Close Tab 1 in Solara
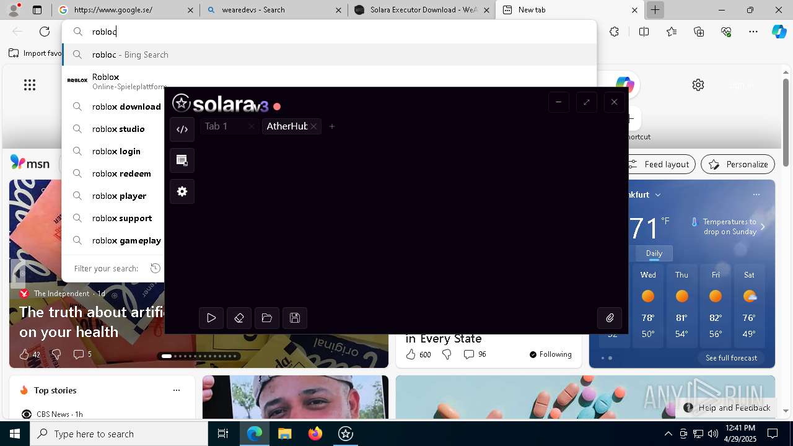Screen dimensions: 793x446 point(251,126)
